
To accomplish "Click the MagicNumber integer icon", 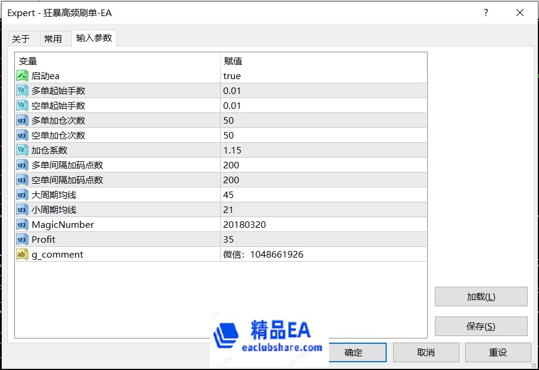I will click(20, 224).
